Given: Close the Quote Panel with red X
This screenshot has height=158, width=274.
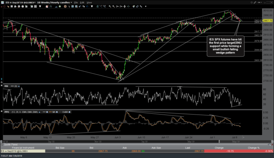Looking at the screenshot, I should pos(272,145).
